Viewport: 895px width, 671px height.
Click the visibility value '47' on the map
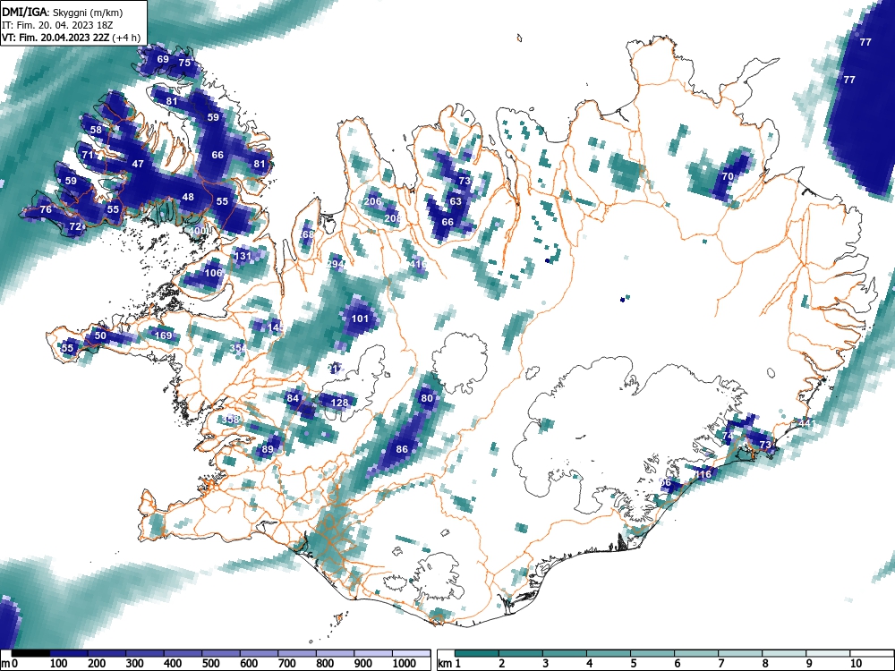pos(138,164)
